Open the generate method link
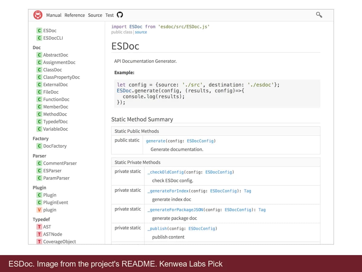The image size is (362, 272). [156, 141]
